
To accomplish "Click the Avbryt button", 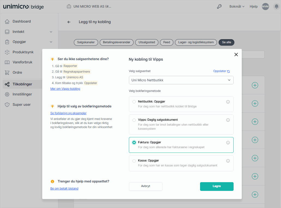I will coord(146,186).
